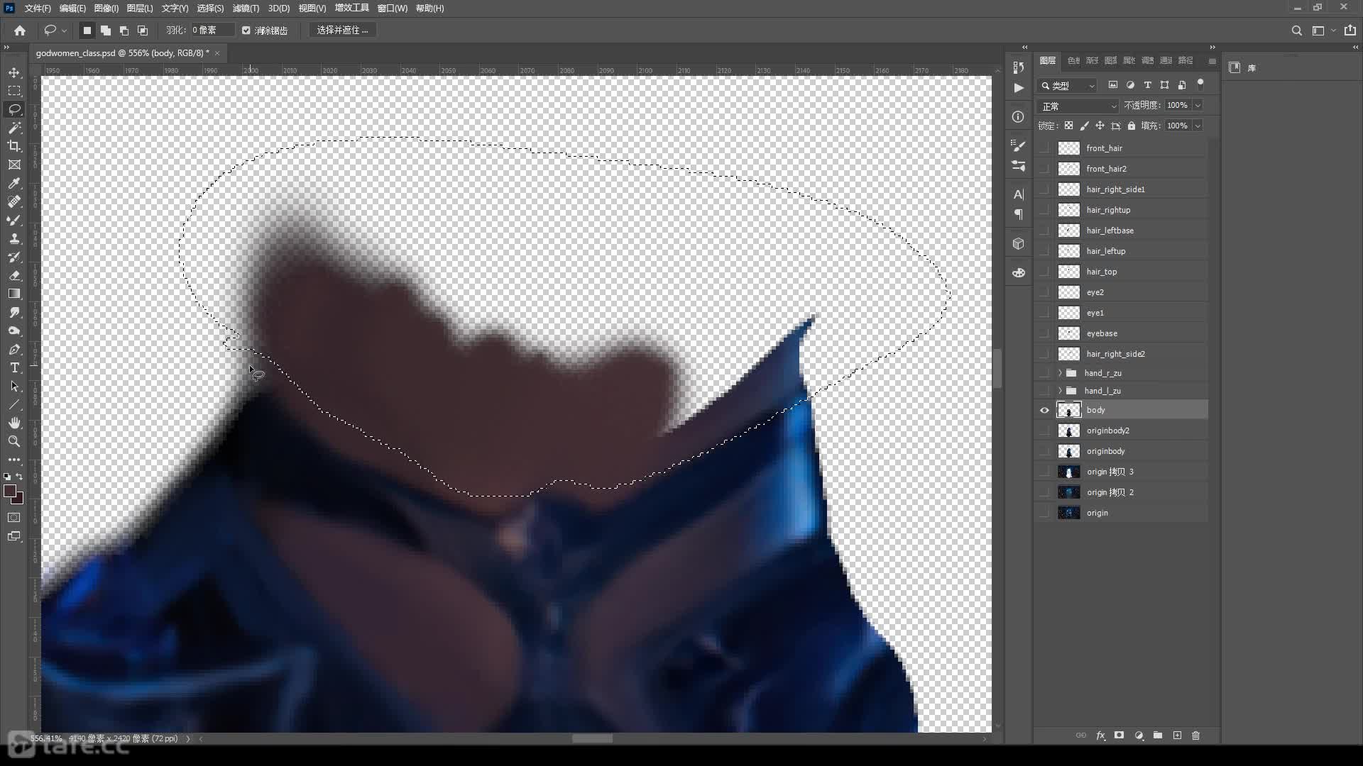Screen dimensions: 1363x766
Task: Select the Hand tool
Action: (14, 423)
